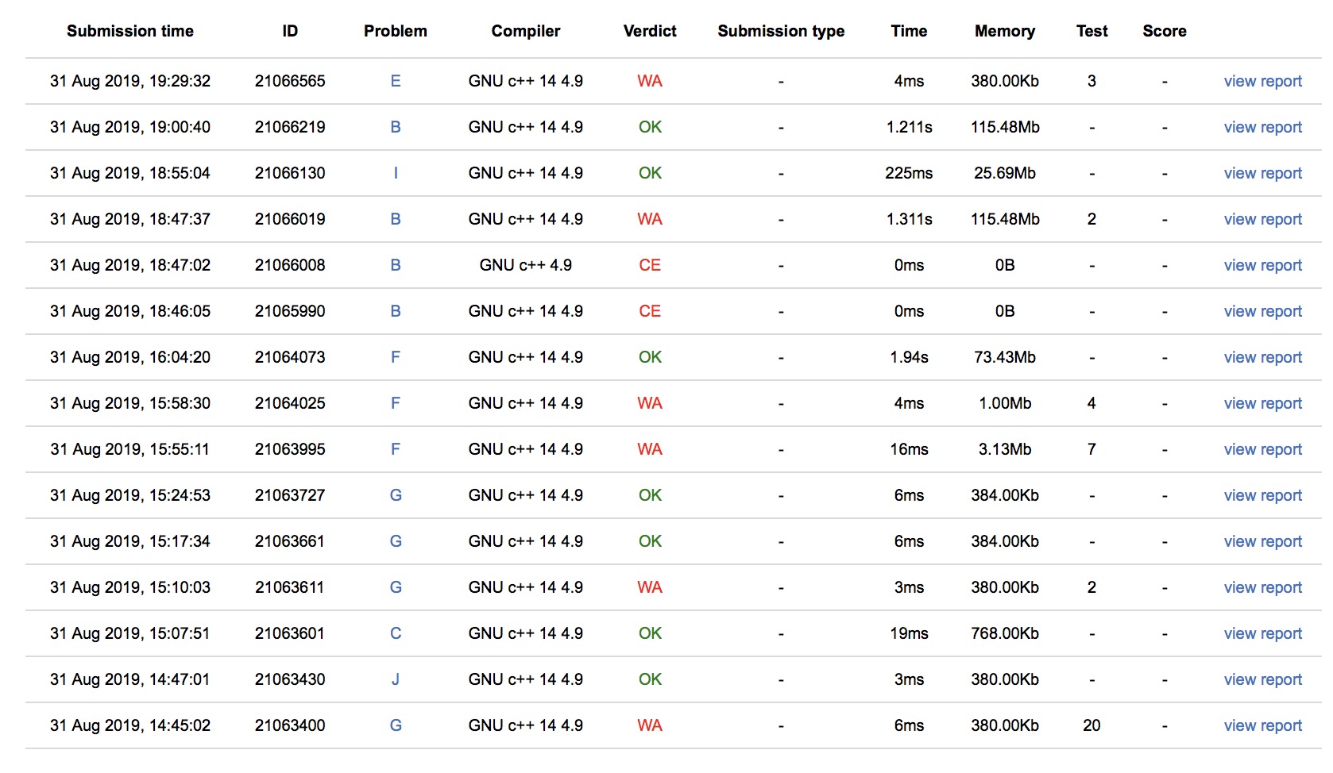Open problem G link for submission 21063727
Image resolution: width=1333 pixels, height=773 pixels.
[396, 495]
